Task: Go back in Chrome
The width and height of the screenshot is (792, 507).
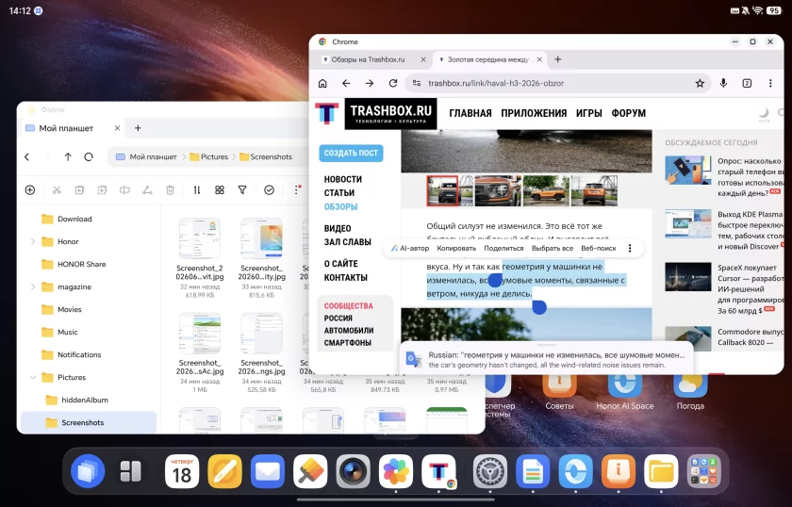Action: [346, 83]
